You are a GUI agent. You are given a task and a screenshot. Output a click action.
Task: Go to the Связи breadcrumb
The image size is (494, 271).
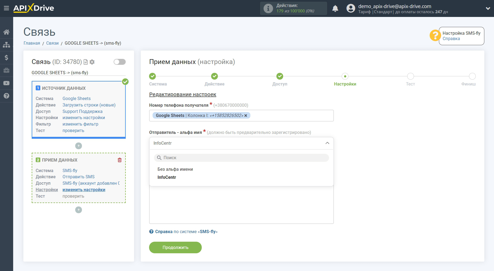[52, 43]
